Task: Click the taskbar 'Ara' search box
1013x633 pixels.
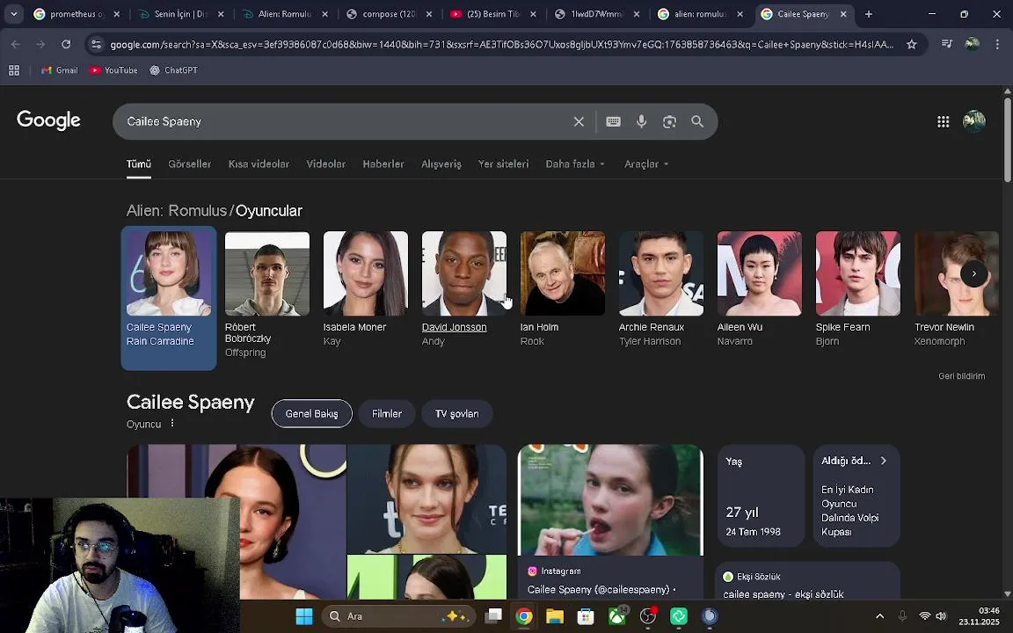Action: tap(399, 616)
